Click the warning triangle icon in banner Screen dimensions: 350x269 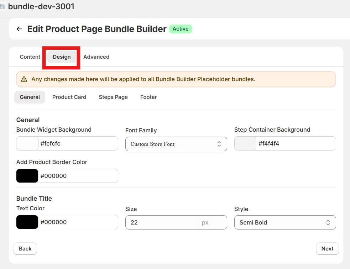point(24,79)
